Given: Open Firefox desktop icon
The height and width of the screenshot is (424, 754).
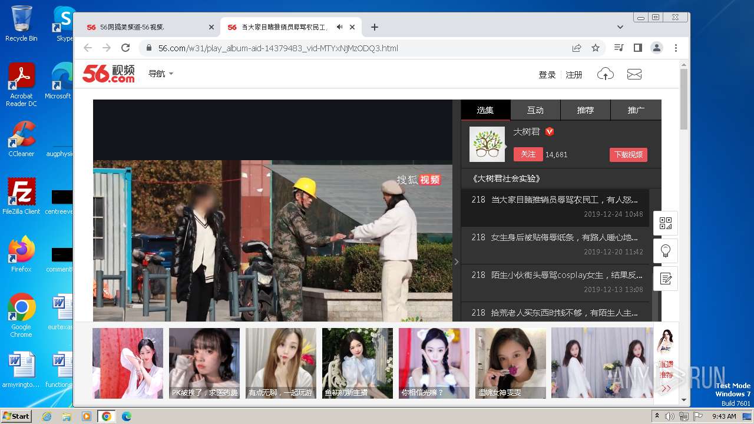Looking at the screenshot, I should tap(21, 254).
